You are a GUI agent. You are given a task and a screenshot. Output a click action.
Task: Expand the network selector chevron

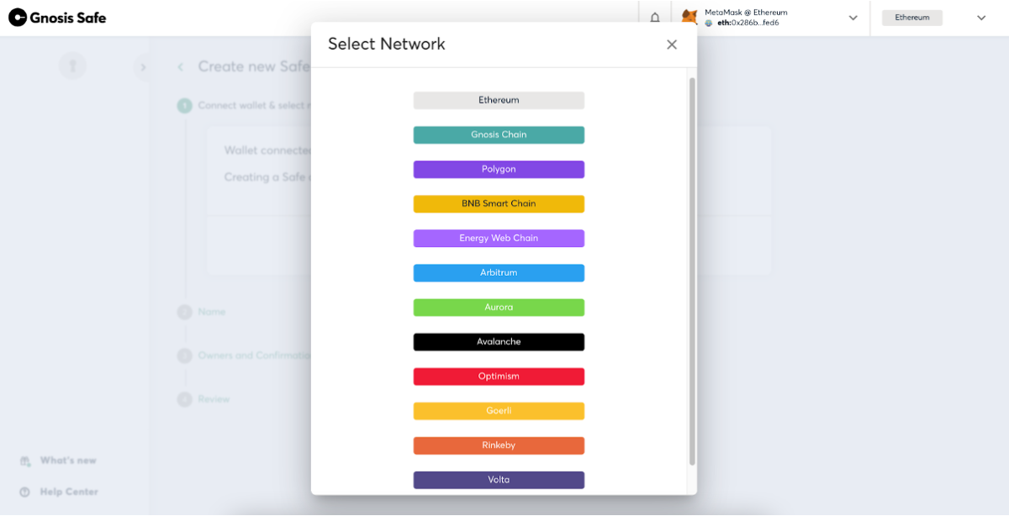981,18
